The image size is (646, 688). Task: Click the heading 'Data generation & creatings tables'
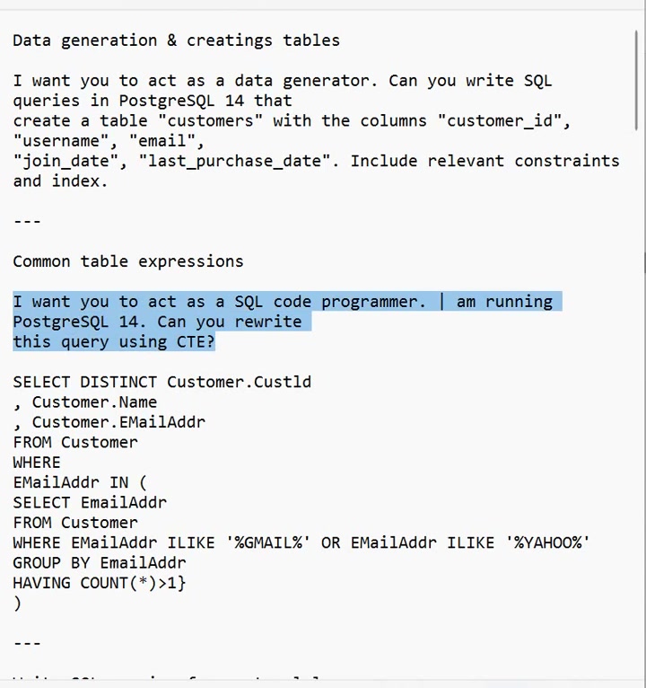[176, 40]
